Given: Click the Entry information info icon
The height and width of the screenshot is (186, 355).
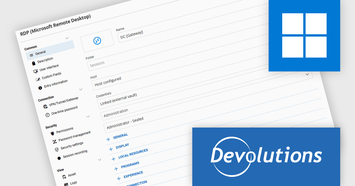Looking at the screenshot, I should pyautogui.click(x=40, y=88).
